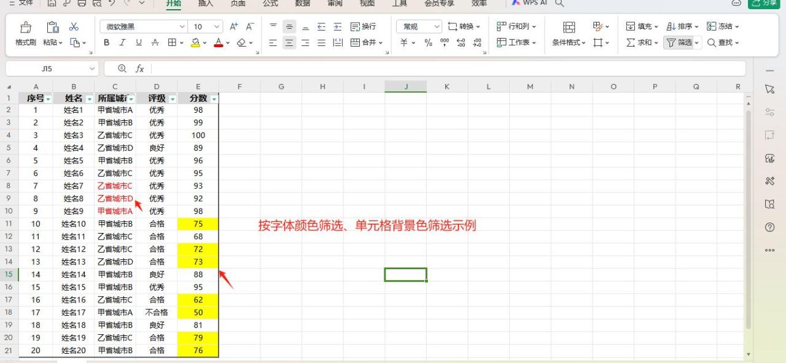Open the font color dropdown arrow
The image size is (786, 363).
(x=227, y=43)
